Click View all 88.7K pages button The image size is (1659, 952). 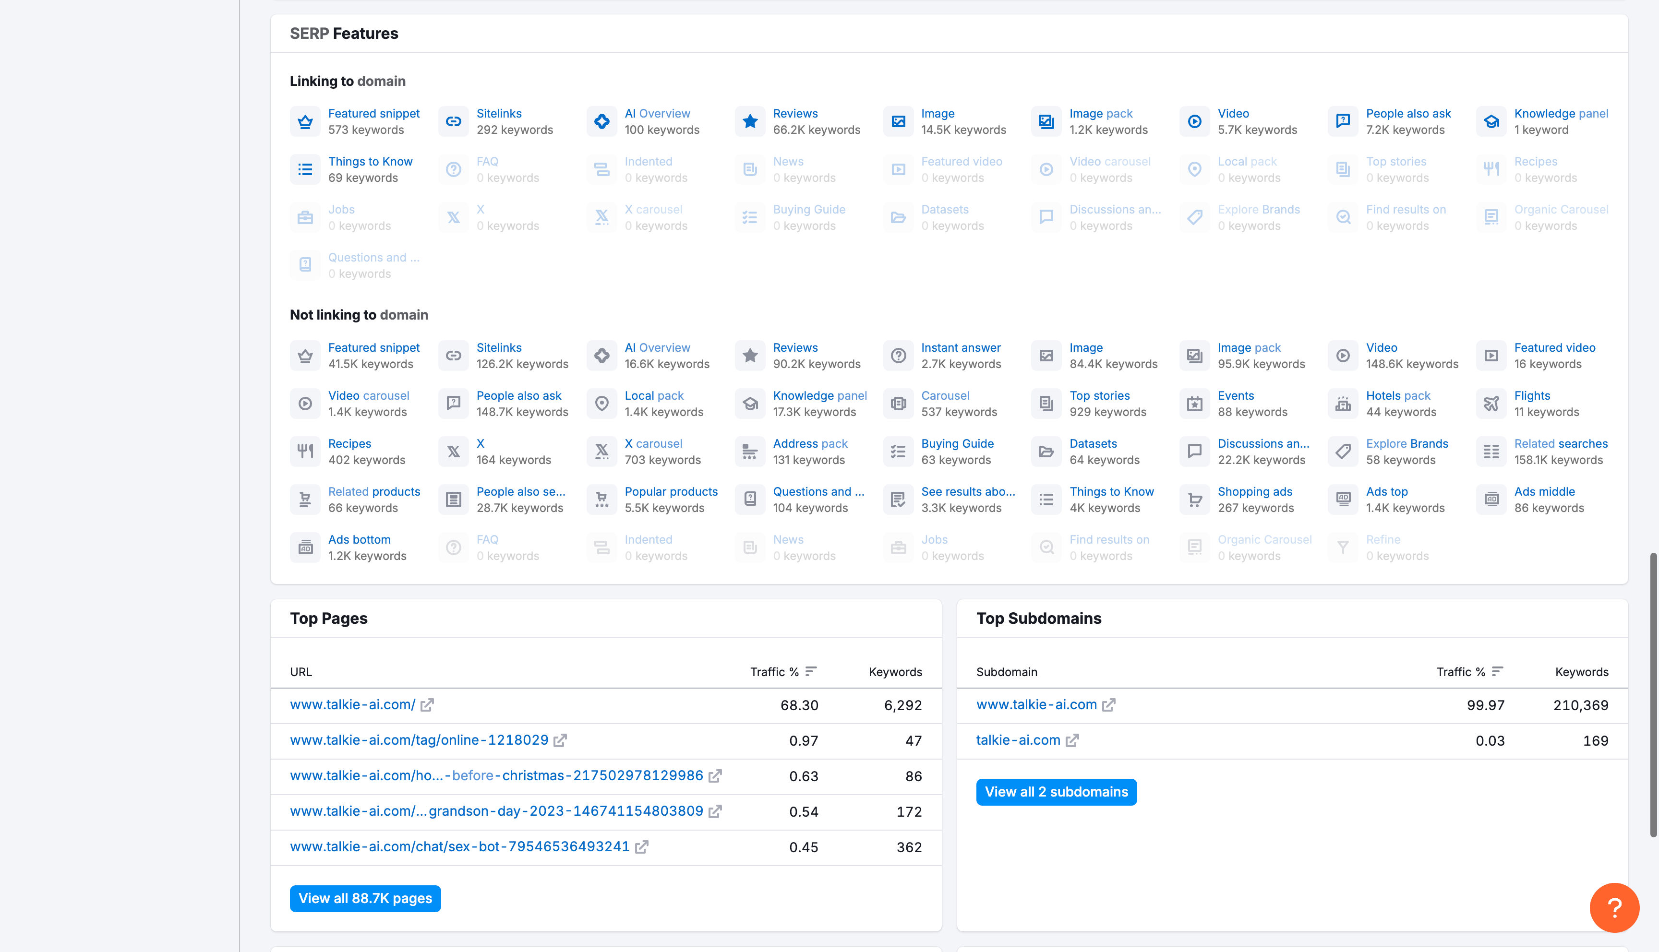pyautogui.click(x=365, y=898)
